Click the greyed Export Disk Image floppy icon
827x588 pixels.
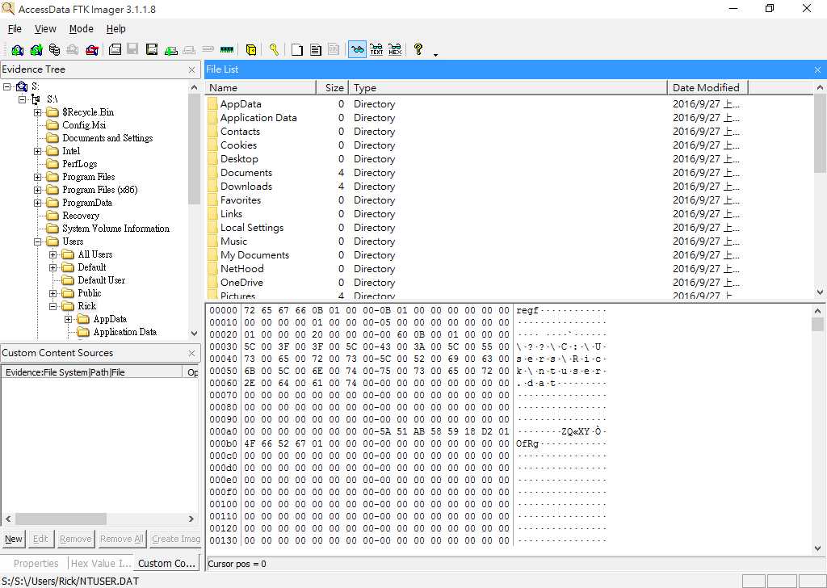133,49
